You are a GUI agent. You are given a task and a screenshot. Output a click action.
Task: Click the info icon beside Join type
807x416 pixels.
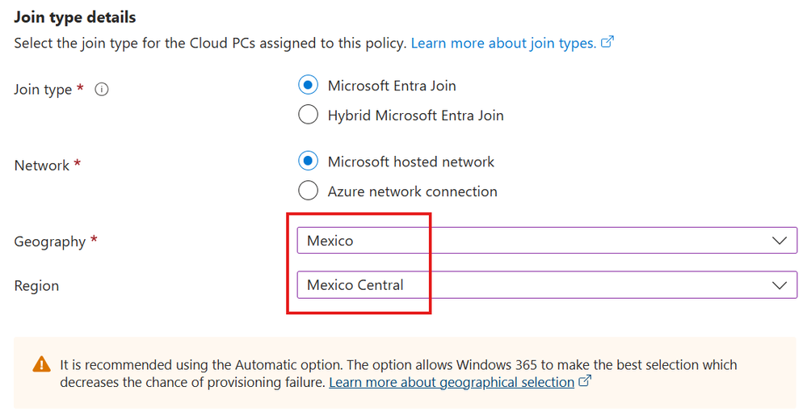(x=102, y=90)
